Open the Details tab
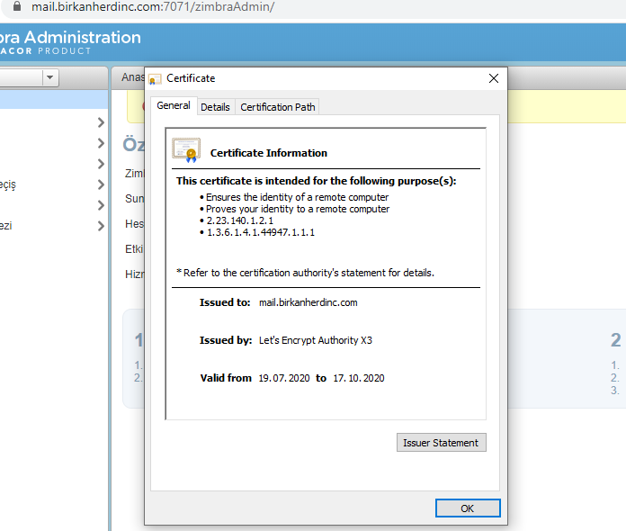This screenshot has width=626, height=531. 215,107
